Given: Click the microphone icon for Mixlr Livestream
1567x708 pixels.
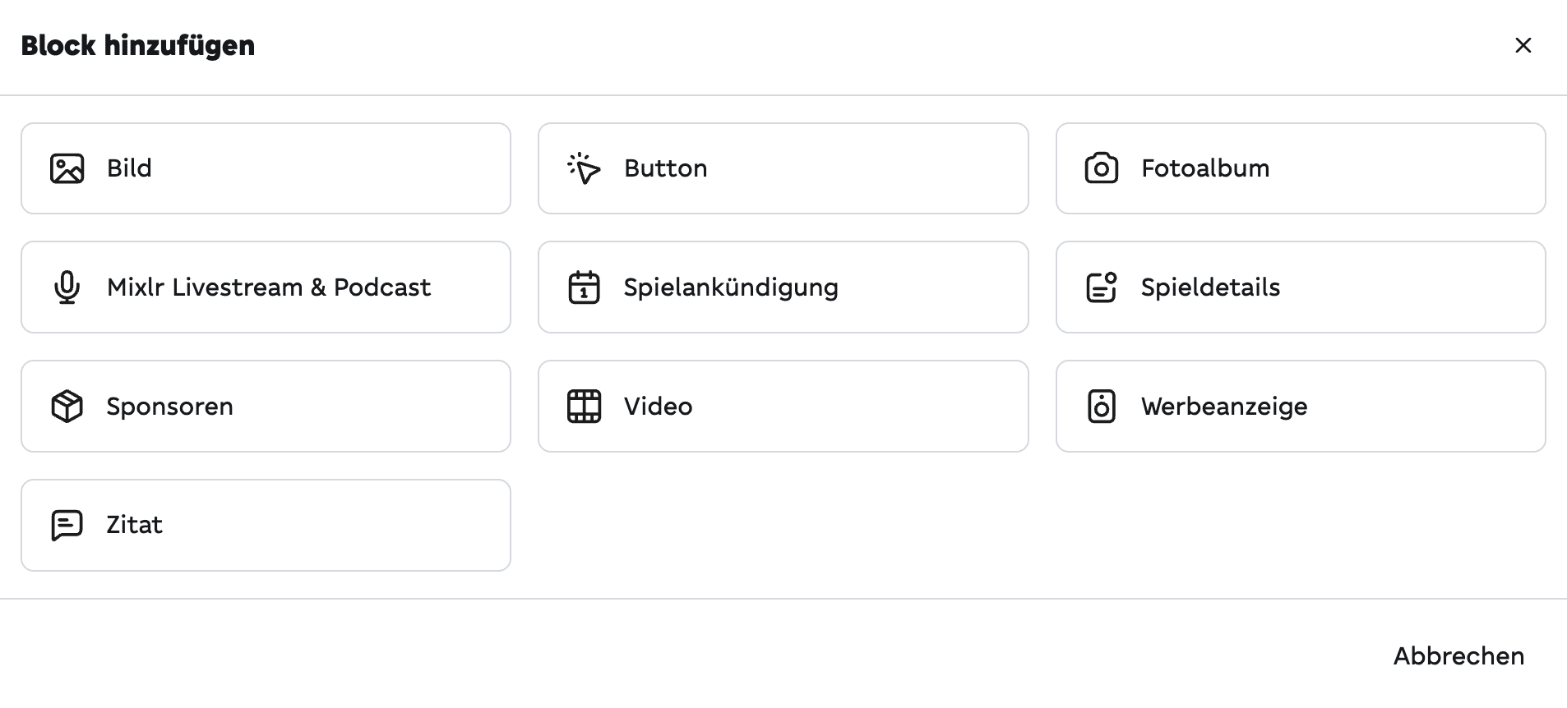Looking at the screenshot, I should (x=67, y=287).
